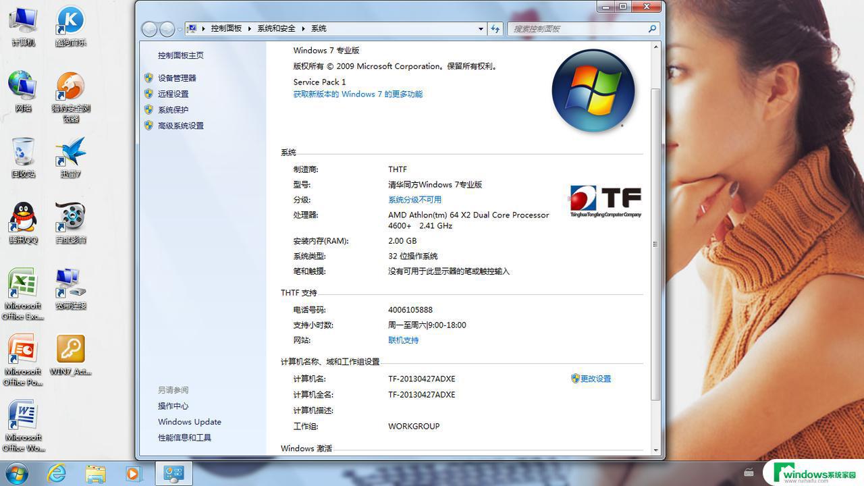Open 操作中心 in the See also list
The height and width of the screenshot is (486, 864).
(x=173, y=406)
